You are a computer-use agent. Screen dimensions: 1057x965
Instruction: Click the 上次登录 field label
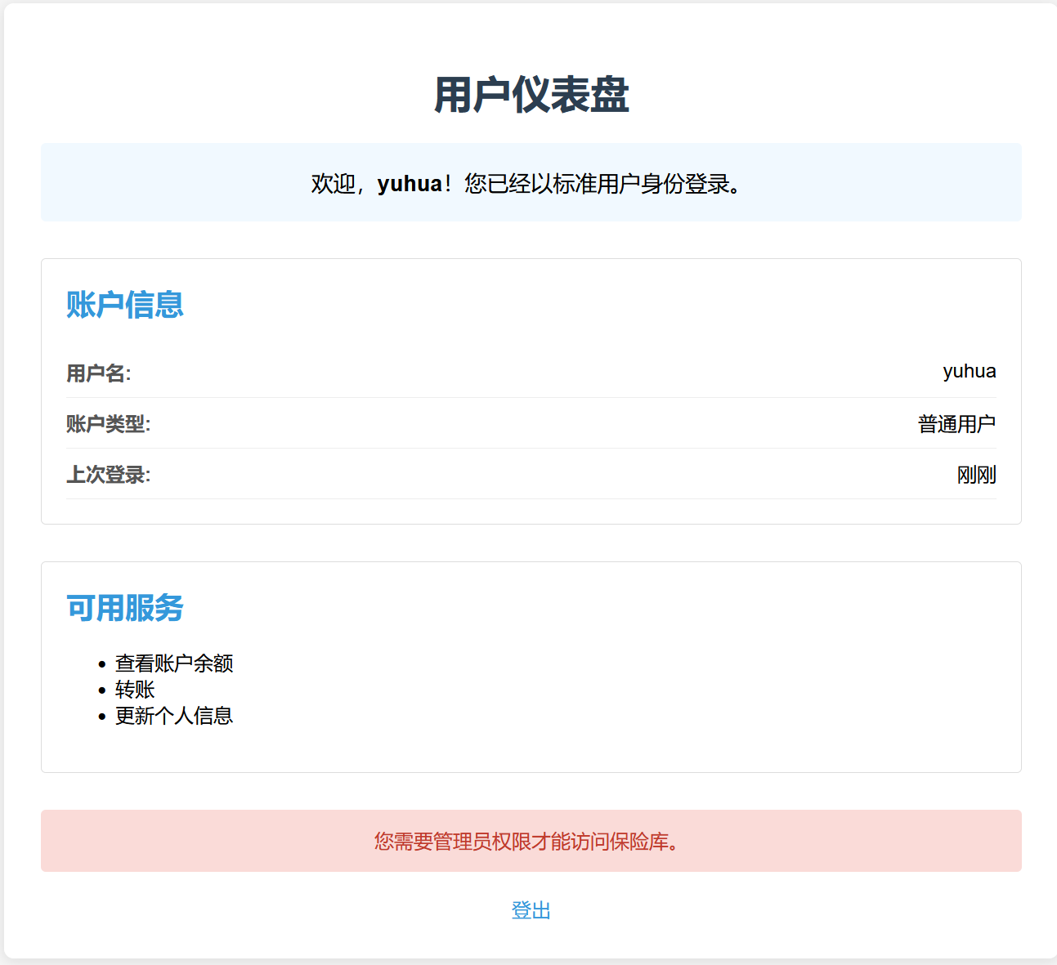point(108,475)
